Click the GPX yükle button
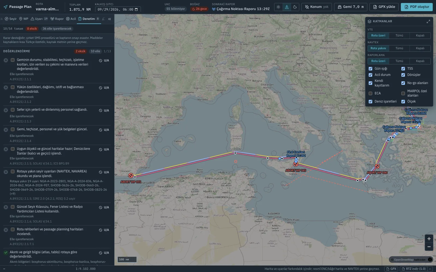The height and width of the screenshot is (272, 436). 384,7
